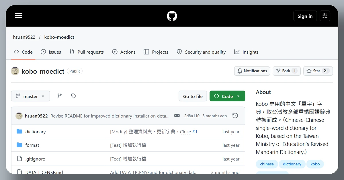Click the Notifications bell button
Image resolution: width=344 pixels, height=180 pixels.
point(252,71)
